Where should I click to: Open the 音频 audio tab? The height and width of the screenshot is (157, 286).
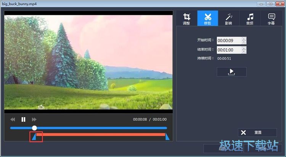[x=250, y=18]
